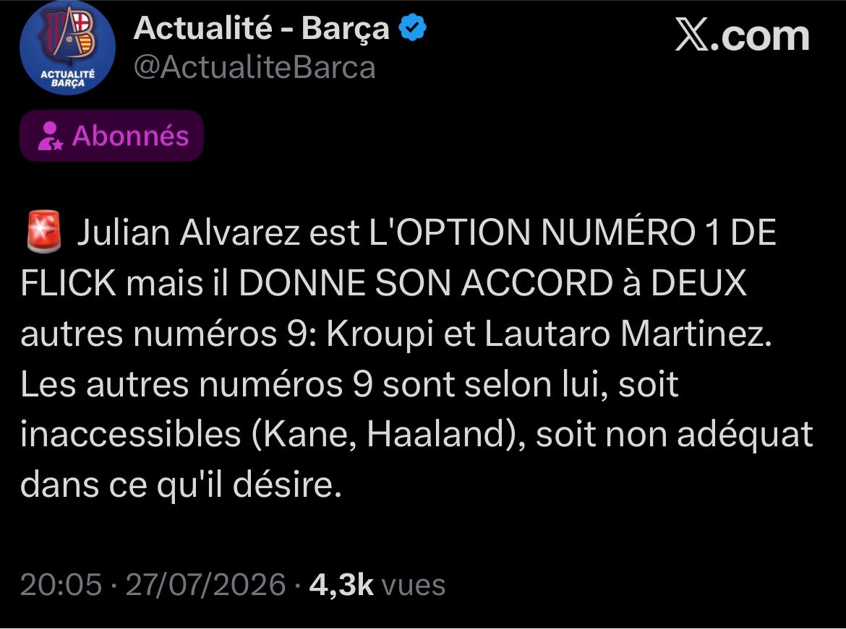Screen dimensions: 846x629
Task: Click the .com text beside the X logo
Action: [760, 37]
